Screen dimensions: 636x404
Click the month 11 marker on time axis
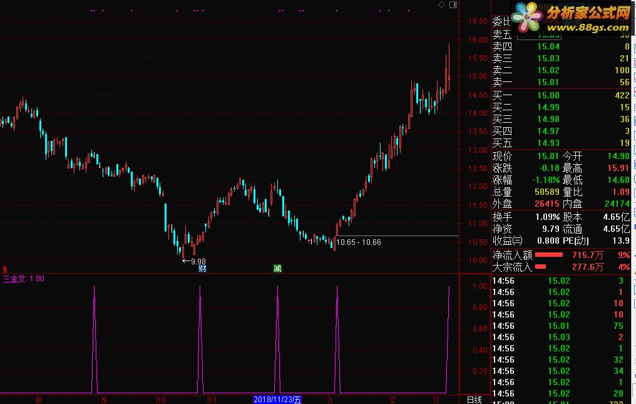(212, 400)
